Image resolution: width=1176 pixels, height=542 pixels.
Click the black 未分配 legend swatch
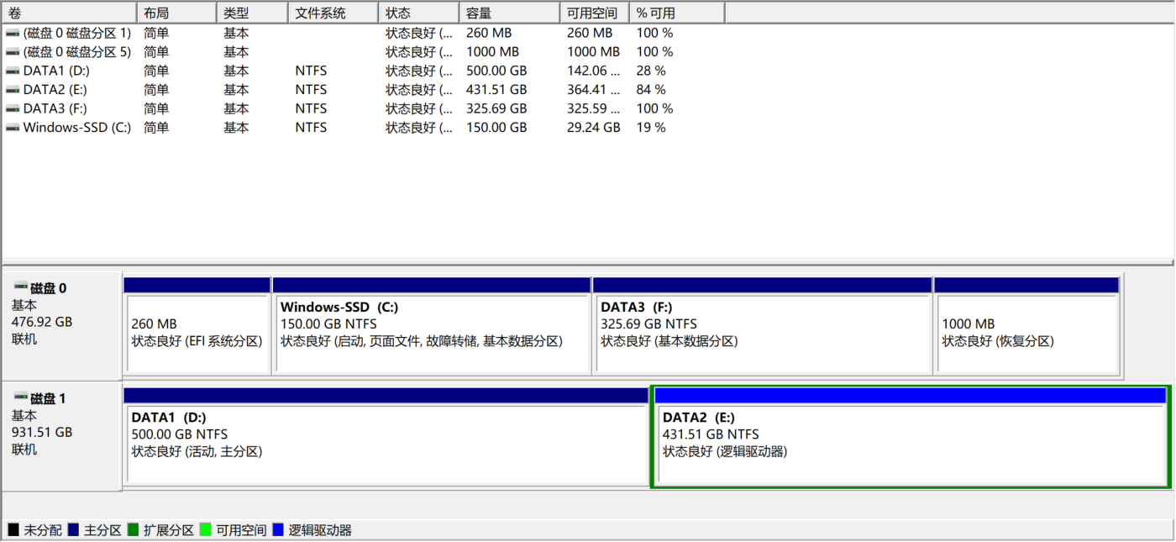(x=13, y=530)
